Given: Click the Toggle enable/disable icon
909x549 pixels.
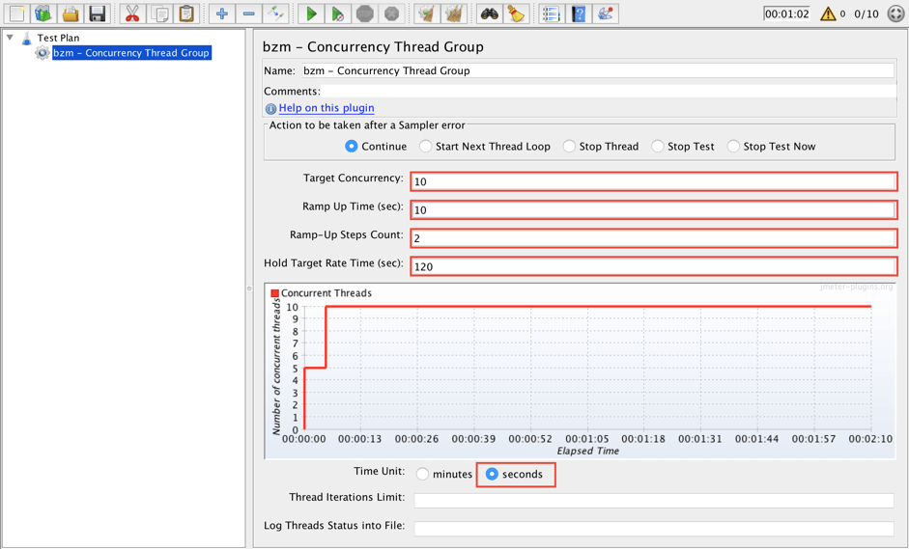Looking at the screenshot, I should tap(275, 14).
